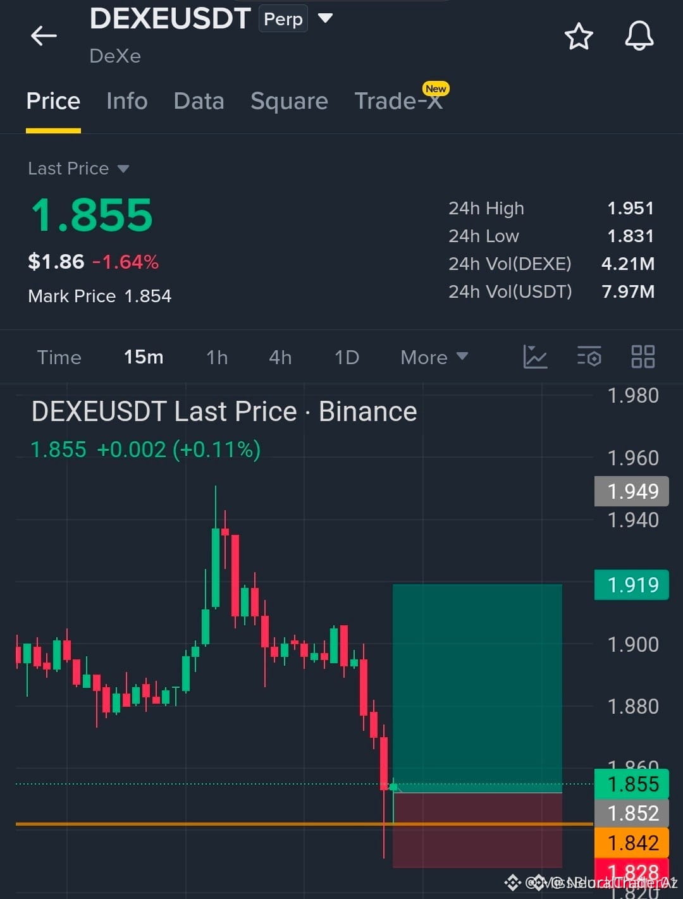
Task: Click the 1.980 price axis label
Action: click(x=633, y=396)
